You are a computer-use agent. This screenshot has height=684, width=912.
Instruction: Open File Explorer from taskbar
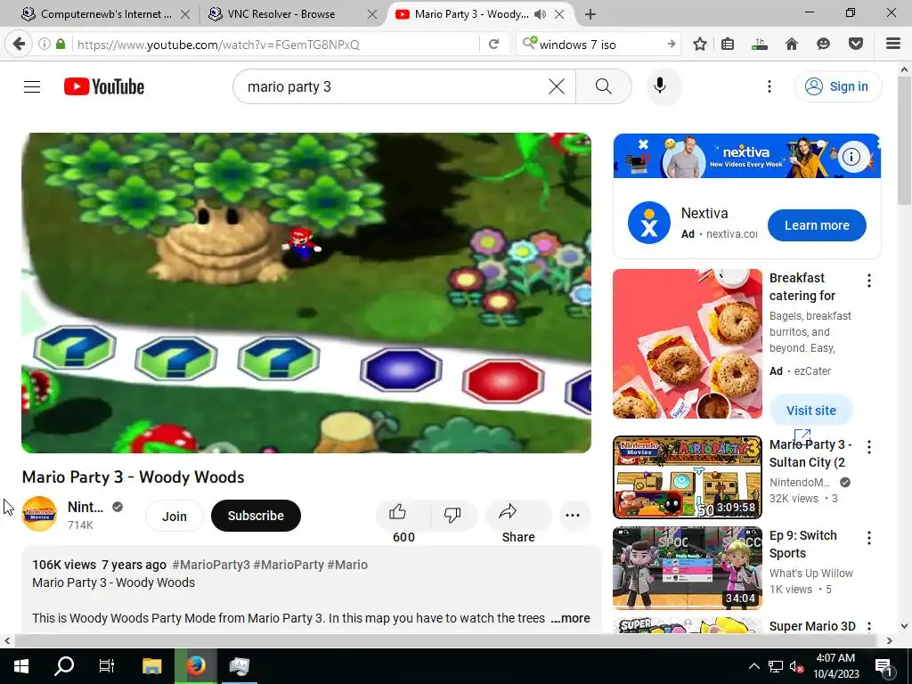click(151, 666)
